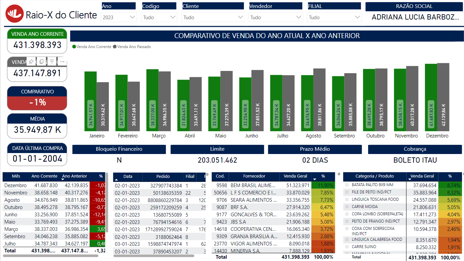This screenshot has width=464, height=261.
Task: Select supplier JBS S.A row
Action: tap(273, 222)
